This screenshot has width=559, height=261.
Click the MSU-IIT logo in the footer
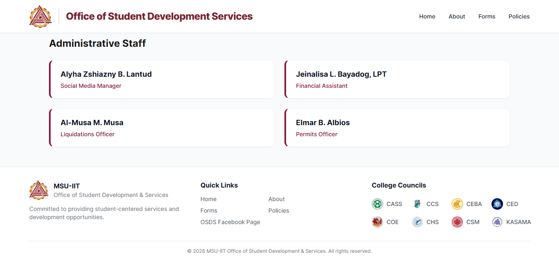[39, 190]
